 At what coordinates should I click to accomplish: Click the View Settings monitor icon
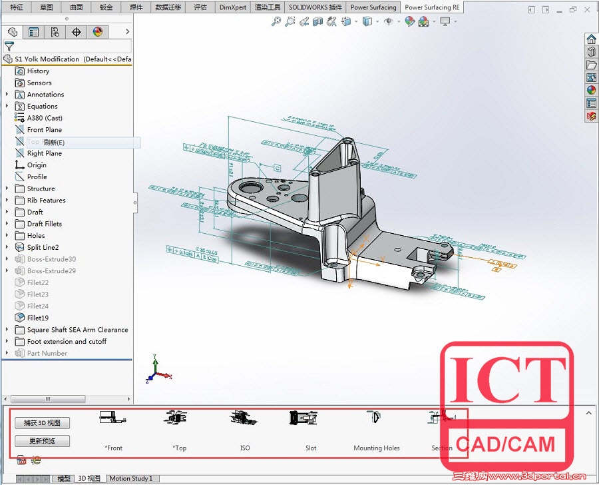click(x=445, y=21)
